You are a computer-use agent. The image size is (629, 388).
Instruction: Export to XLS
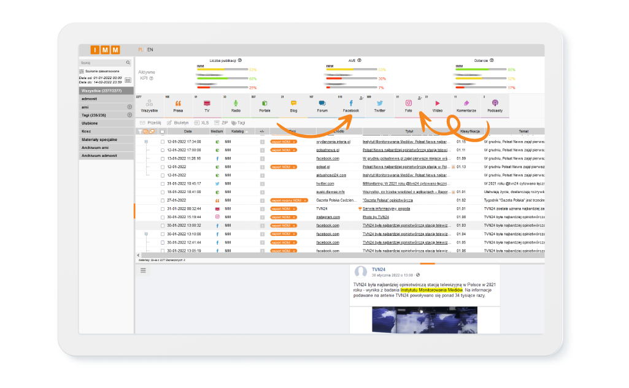click(202, 123)
